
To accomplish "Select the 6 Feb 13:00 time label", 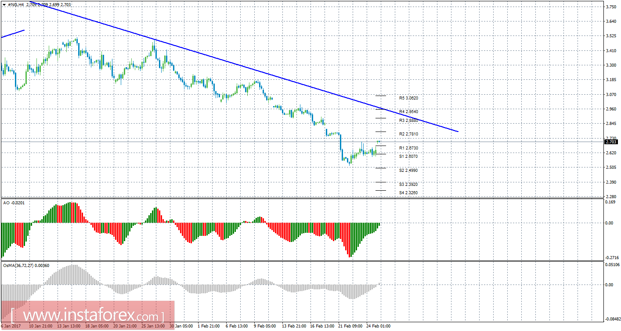I will (236, 326).
